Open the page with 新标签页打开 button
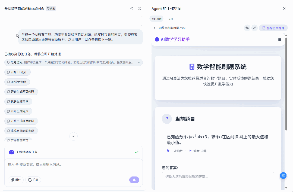This screenshot has height=192, width=293. pos(273,28)
